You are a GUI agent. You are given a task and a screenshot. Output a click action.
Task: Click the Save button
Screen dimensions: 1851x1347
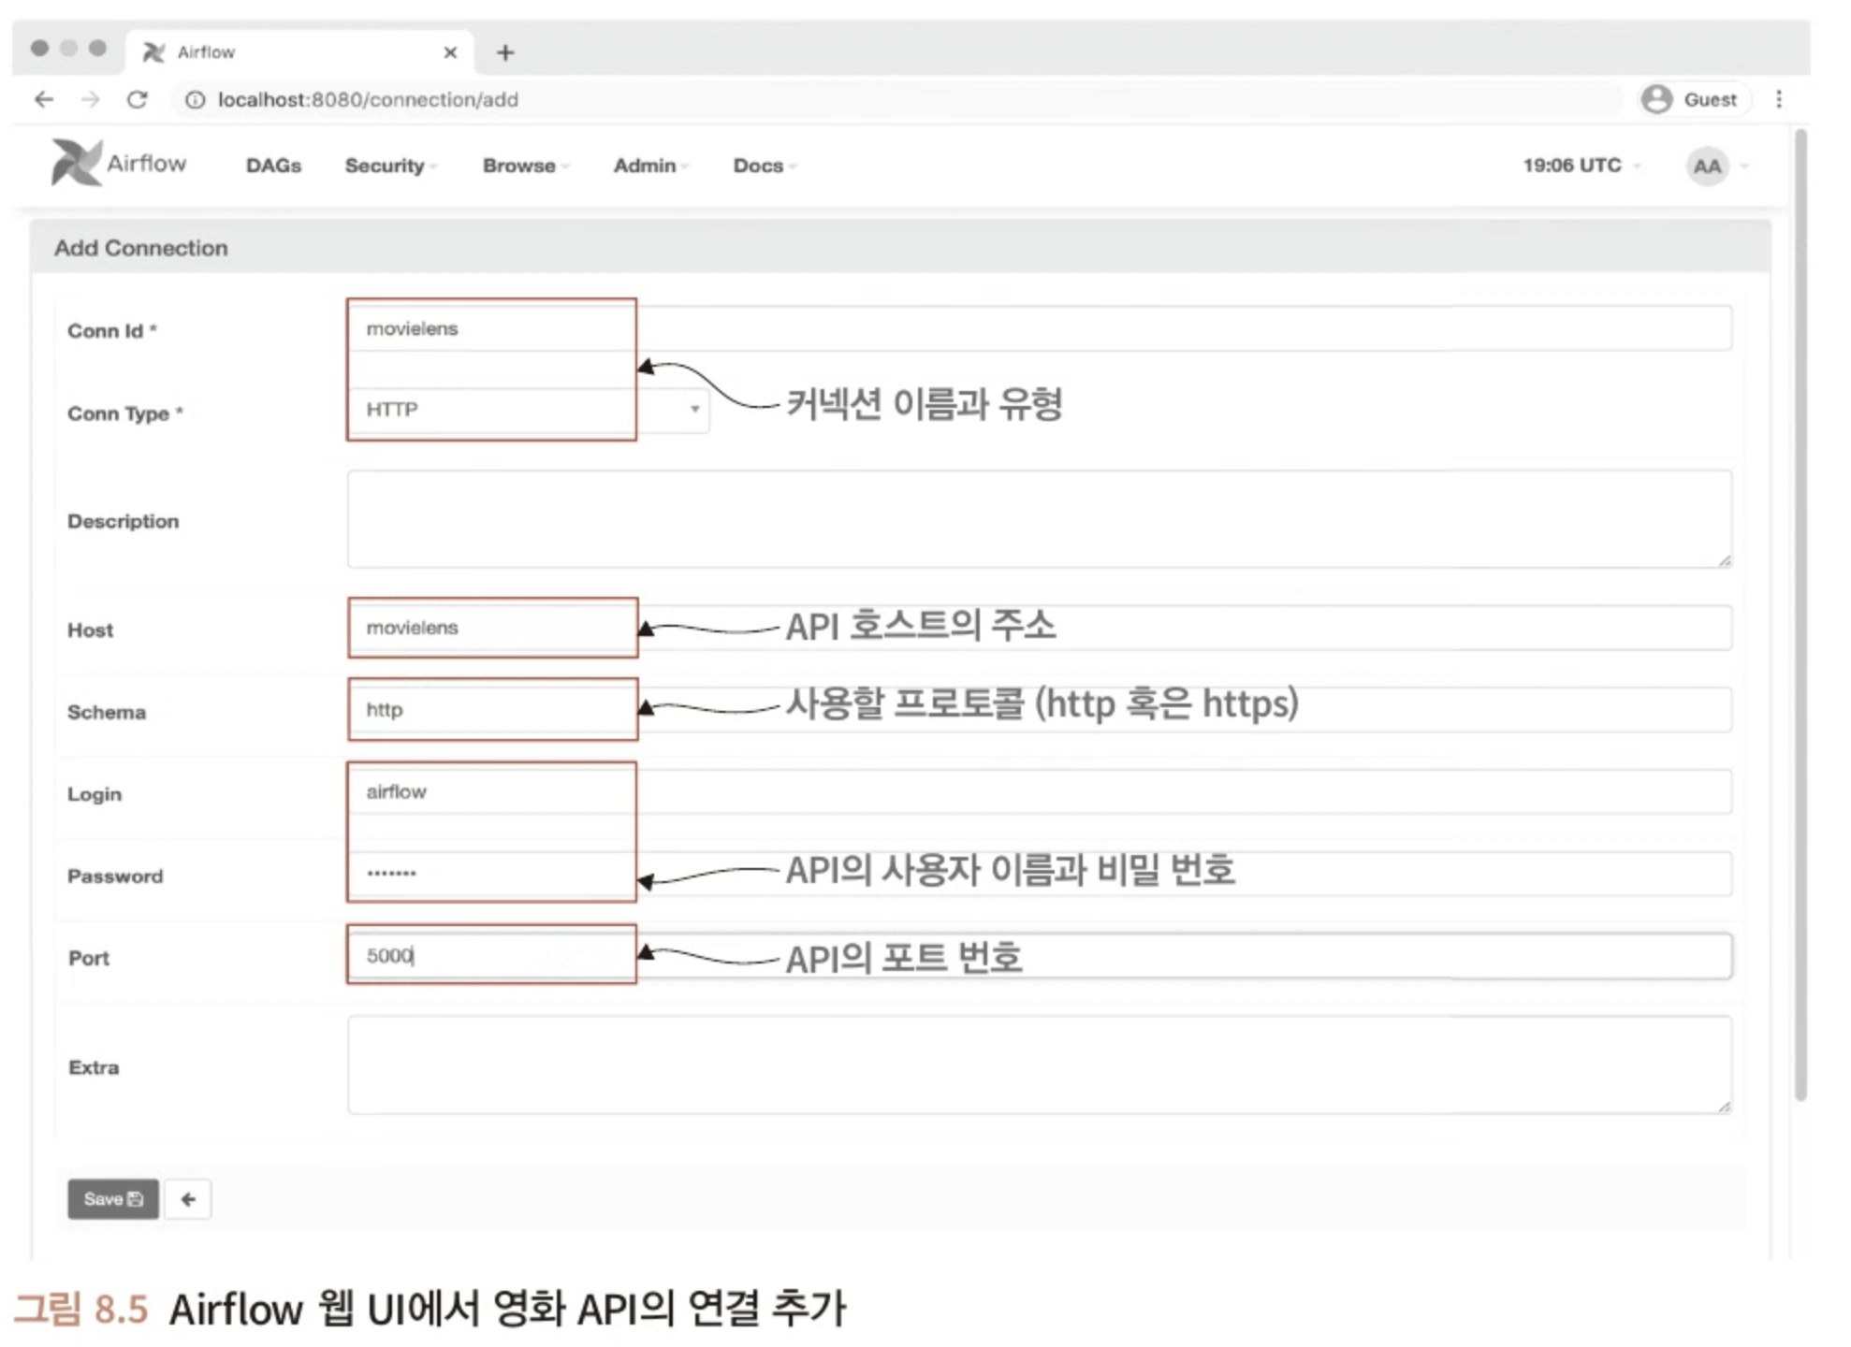coord(112,1198)
